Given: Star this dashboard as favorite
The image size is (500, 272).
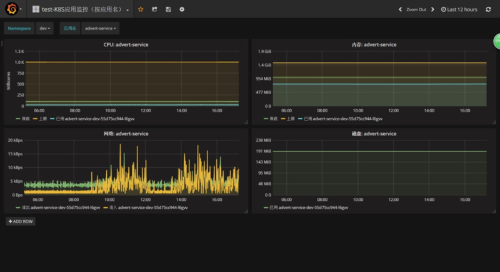Looking at the screenshot, I should coord(141,9).
